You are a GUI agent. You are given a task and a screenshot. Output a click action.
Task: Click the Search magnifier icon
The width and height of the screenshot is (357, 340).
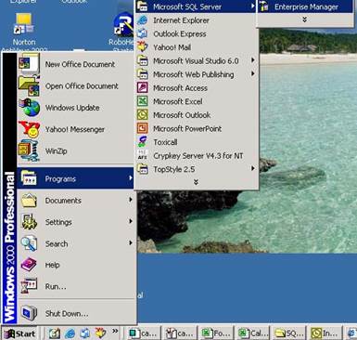click(29, 243)
